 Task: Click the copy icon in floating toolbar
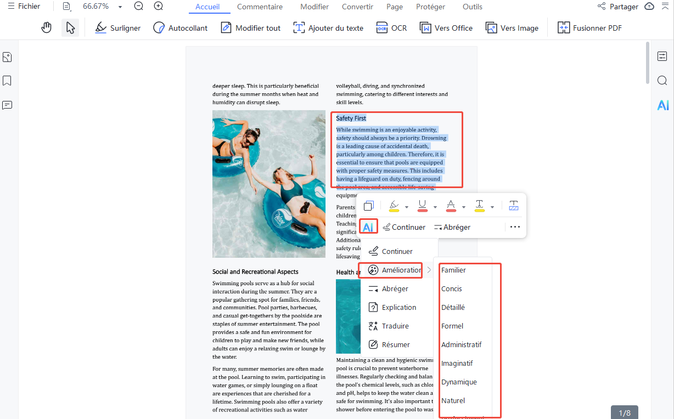[x=369, y=206]
